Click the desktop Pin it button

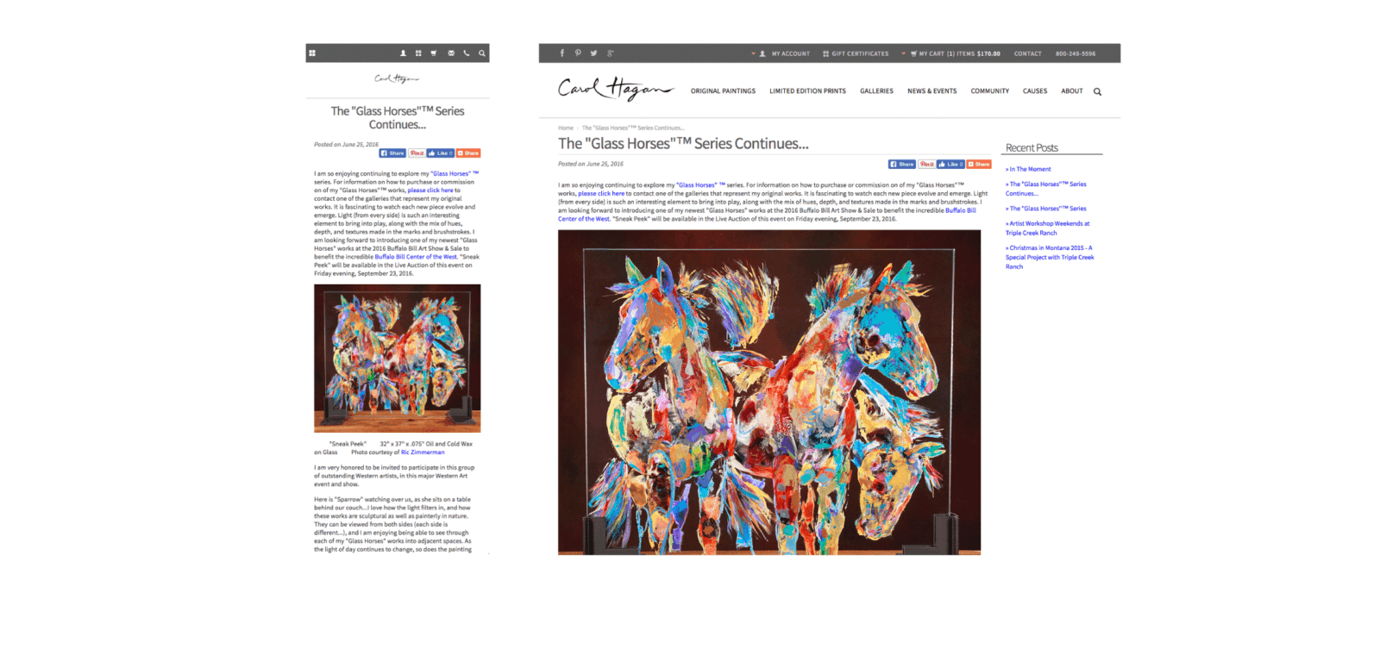pos(926,164)
